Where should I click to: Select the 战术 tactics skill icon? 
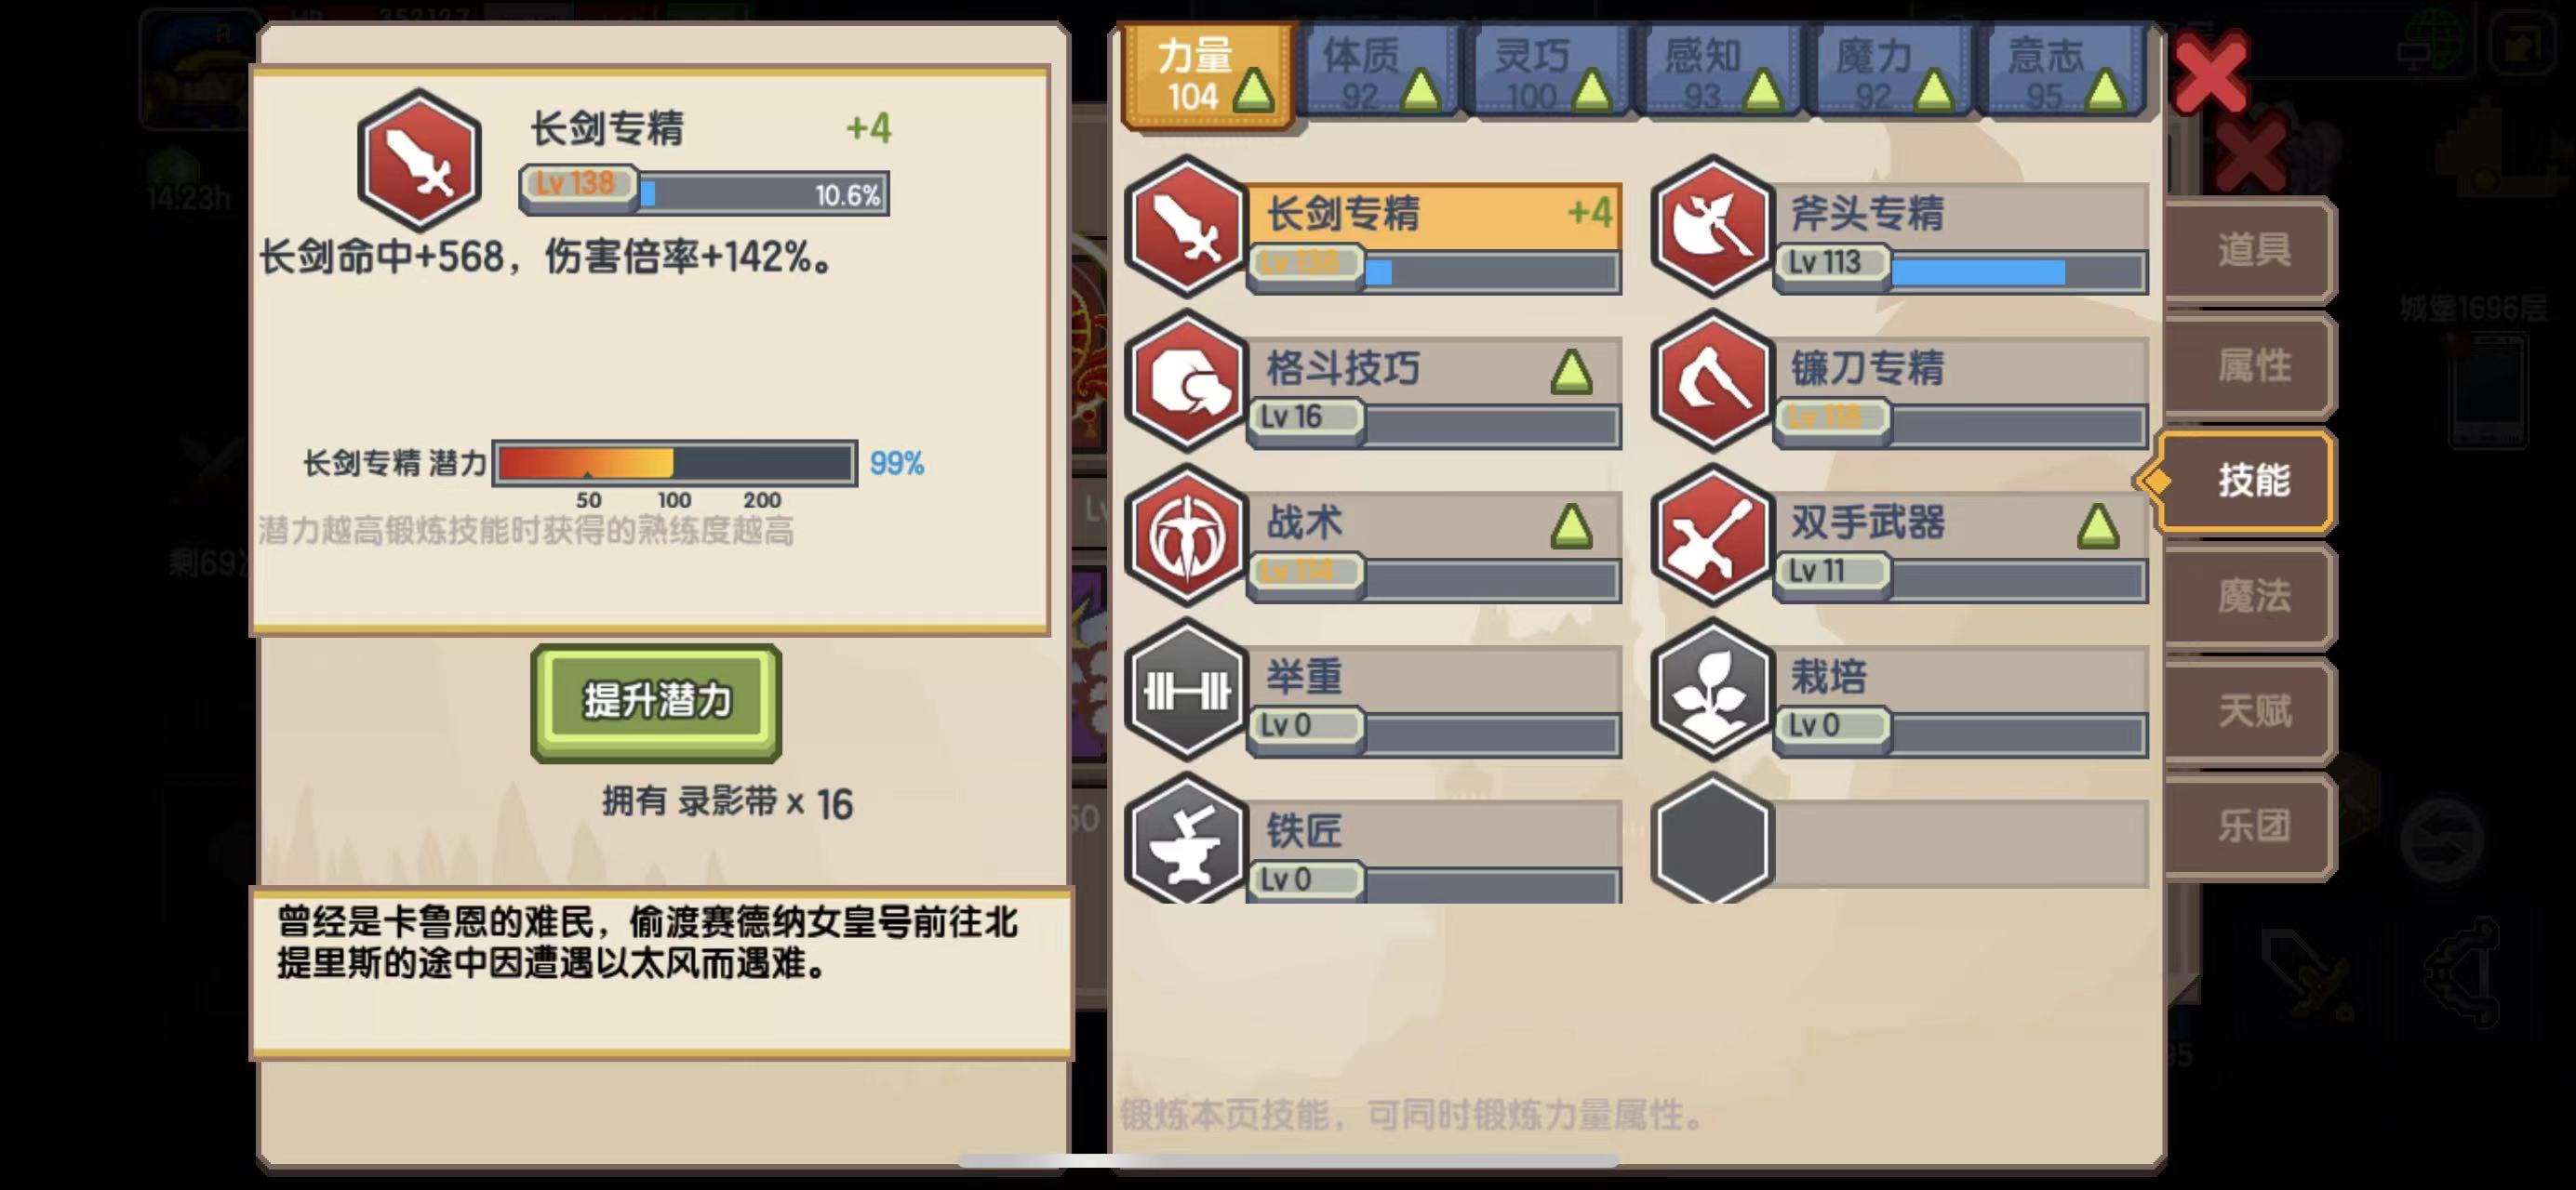point(1186,535)
